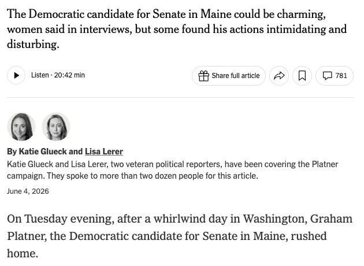
Task: Click the reporters' bio note about Platner campaign
Action: [173, 170]
